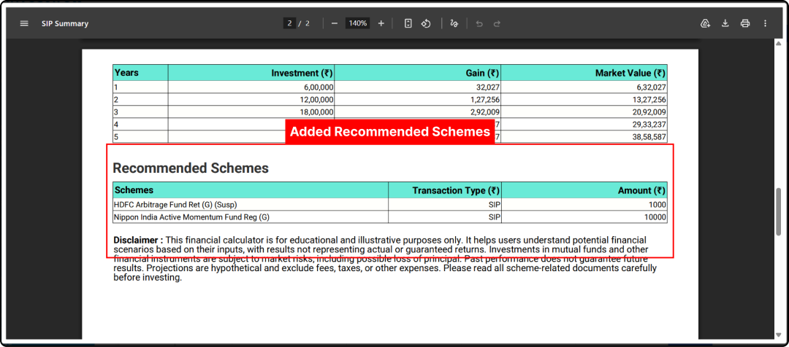The width and height of the screenshot is (789, 347).
Task: Click the zoom out minus button
Action: (x=334, y=23)
